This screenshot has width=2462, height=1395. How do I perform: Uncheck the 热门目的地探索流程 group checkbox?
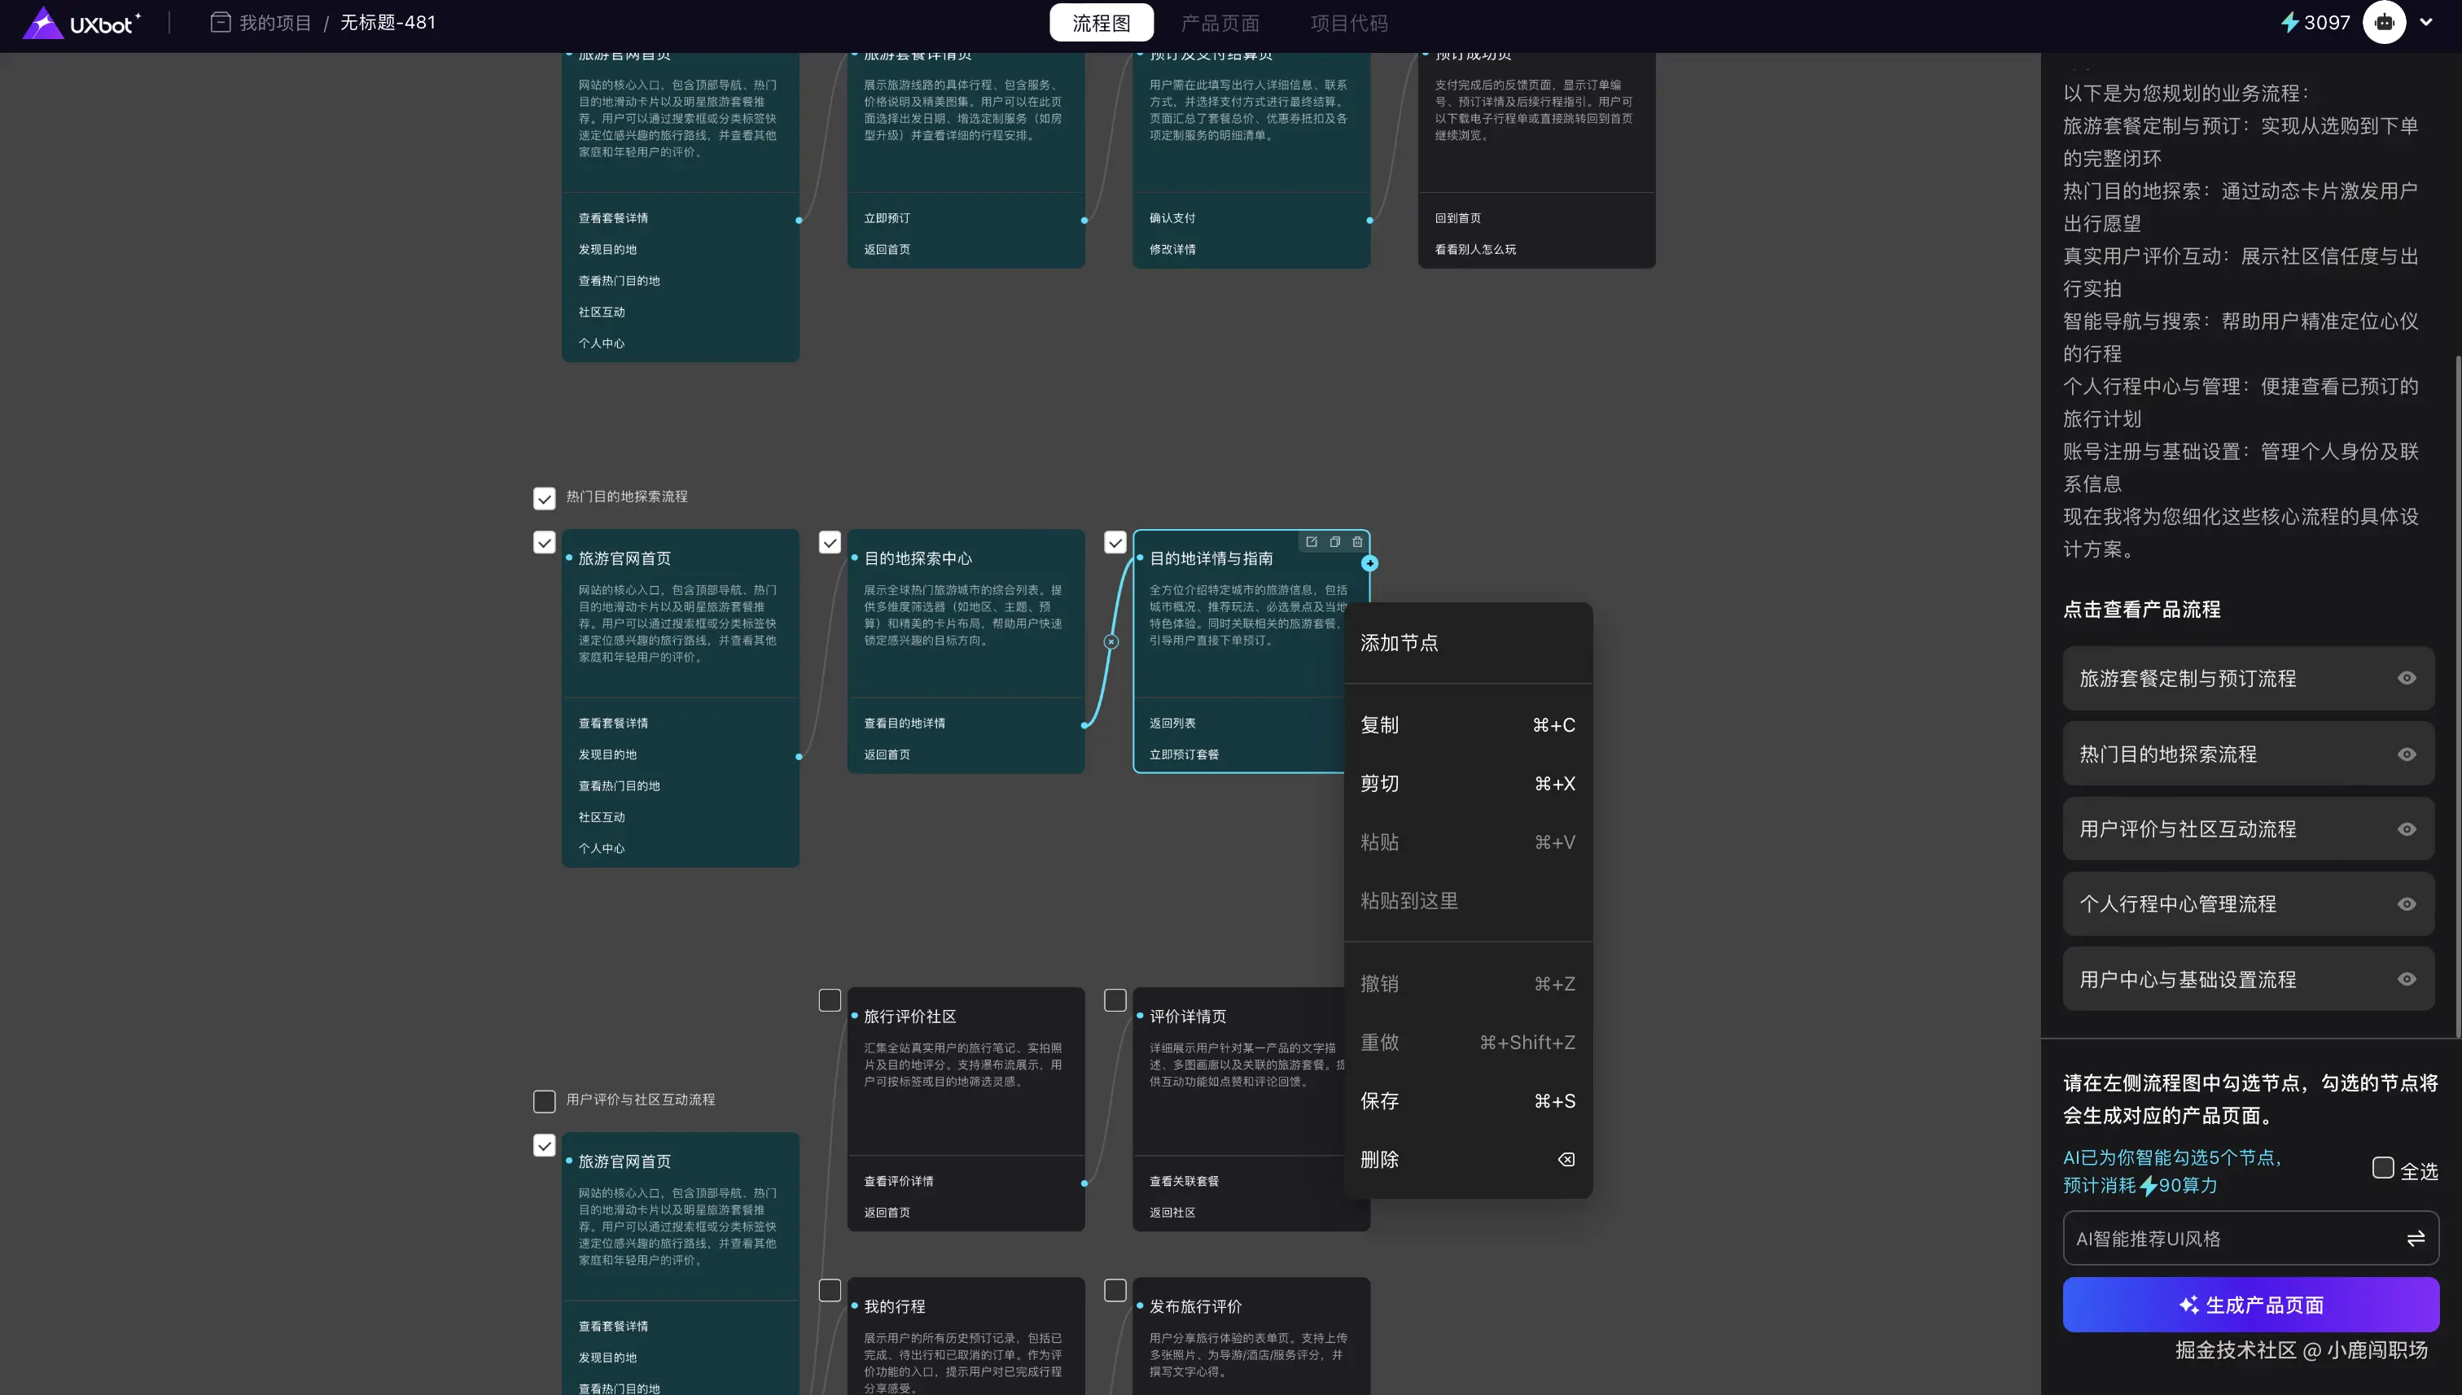[x=545, y=498]
